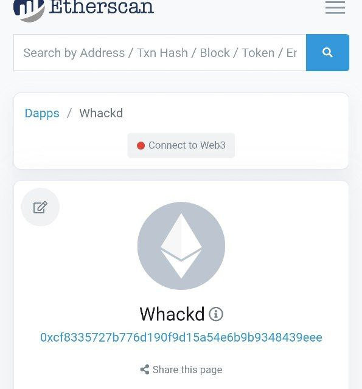
Task: Open the 0xcf8335727b… contract address link
Action: [181, 337]
